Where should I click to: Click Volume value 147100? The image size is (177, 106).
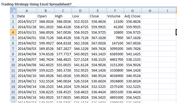pyautogui.click(x=115, y=43)
